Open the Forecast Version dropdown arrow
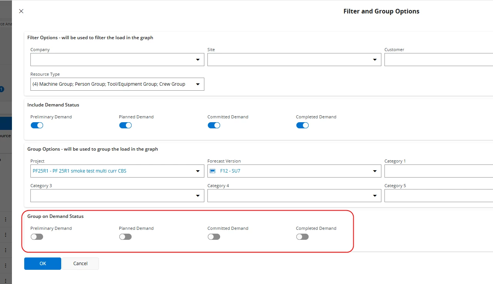 click(375, 171)
